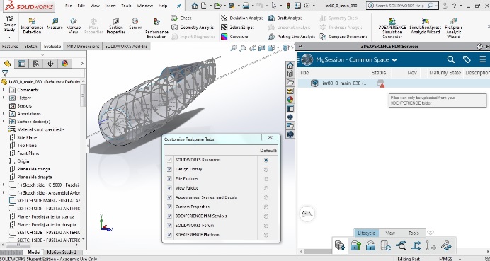Screen dimensions: 490x261
Task: Open Parting Line Analysis
Action: pos(292,37)
